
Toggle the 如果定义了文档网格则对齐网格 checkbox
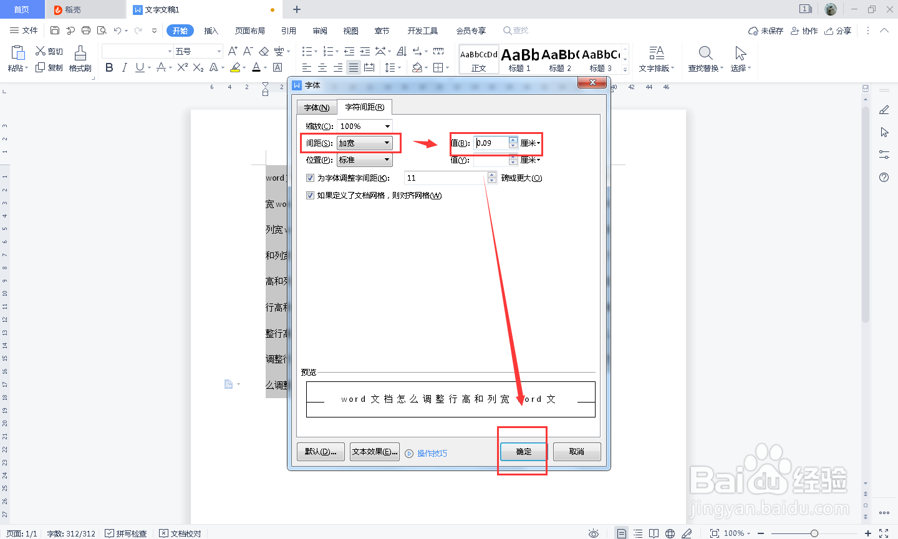[310, 195]
